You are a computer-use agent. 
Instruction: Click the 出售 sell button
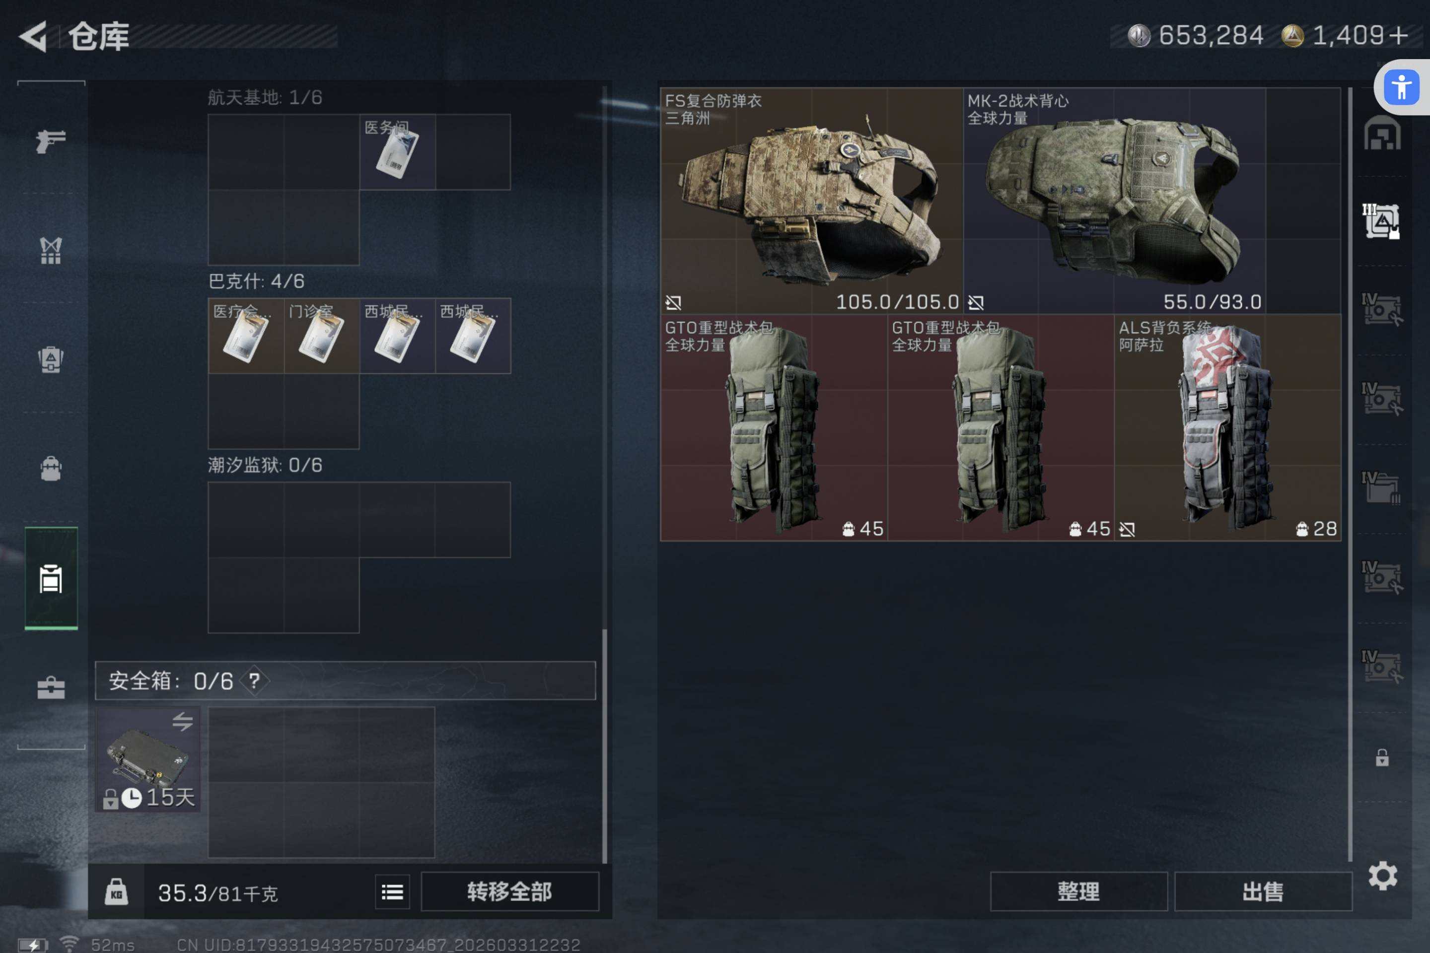(1263, 891)
